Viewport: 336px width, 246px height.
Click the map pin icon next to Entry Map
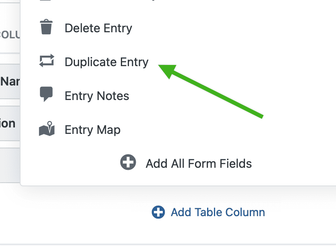click(47, 129)
